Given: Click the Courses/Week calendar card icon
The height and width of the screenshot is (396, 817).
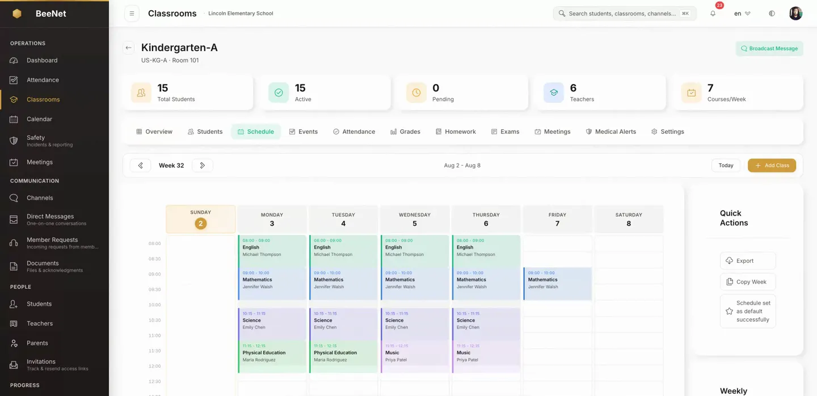Looking at the screenshot, I should 692,92.
